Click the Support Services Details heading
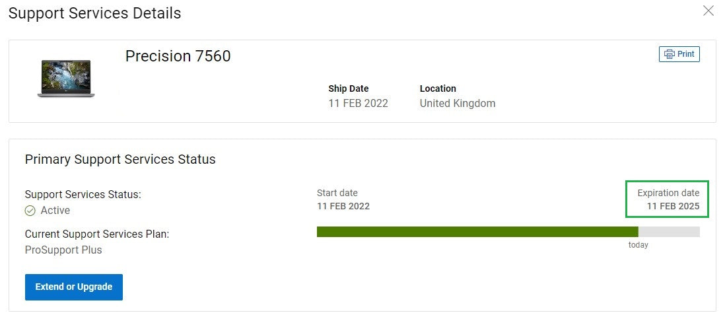The height and width of the screenshot is (315, 725). tap(94, 13)
